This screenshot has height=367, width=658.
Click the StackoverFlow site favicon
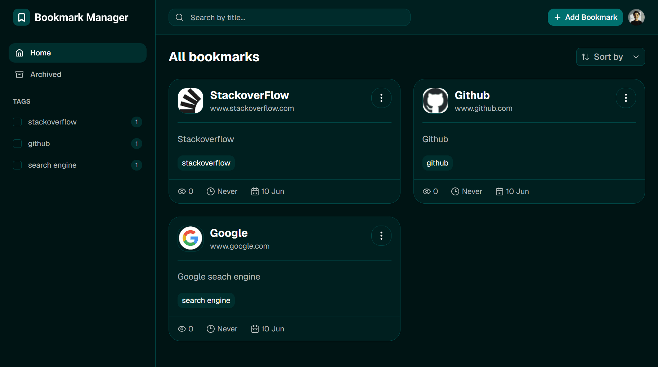click(x=191, y=101)
